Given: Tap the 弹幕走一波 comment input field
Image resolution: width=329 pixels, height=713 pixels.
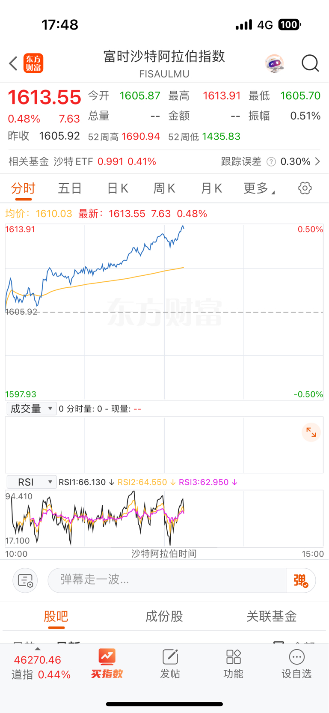Looking at the screenshot, I should (x=167, y=580).
